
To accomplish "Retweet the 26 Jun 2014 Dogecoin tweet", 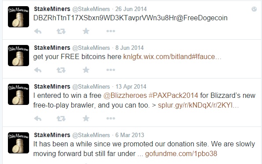I will [x=61, y=31].
